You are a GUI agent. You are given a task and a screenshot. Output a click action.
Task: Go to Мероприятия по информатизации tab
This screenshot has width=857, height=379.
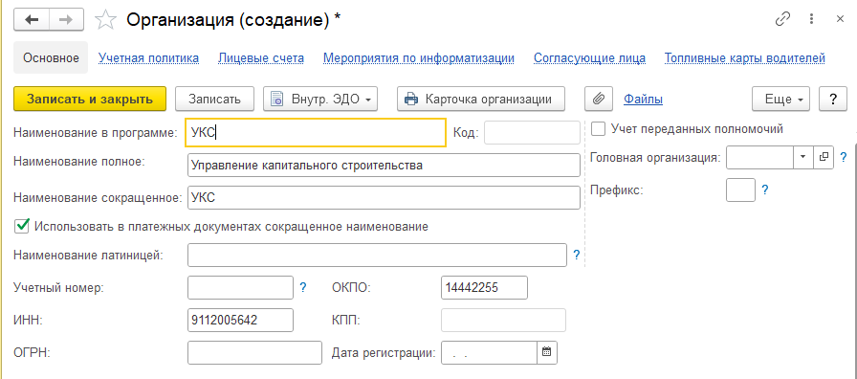pos(419,57)
